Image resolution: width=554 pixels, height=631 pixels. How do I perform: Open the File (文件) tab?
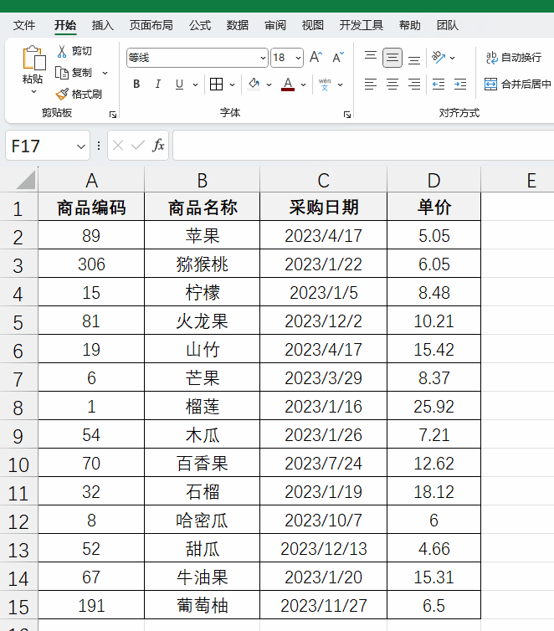[23, 25]
